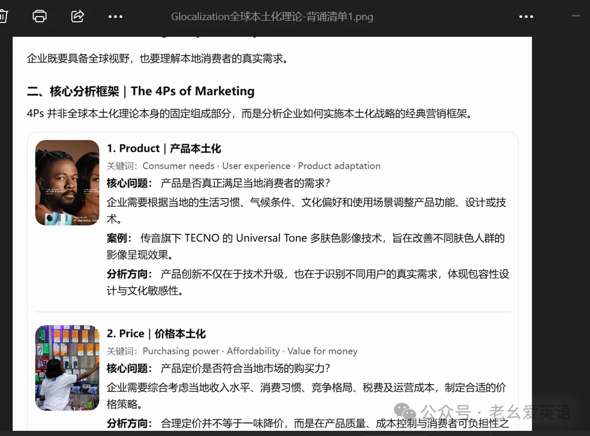
Task: Click the words "Universal Tone" in the case line
Action: (271, 238)
